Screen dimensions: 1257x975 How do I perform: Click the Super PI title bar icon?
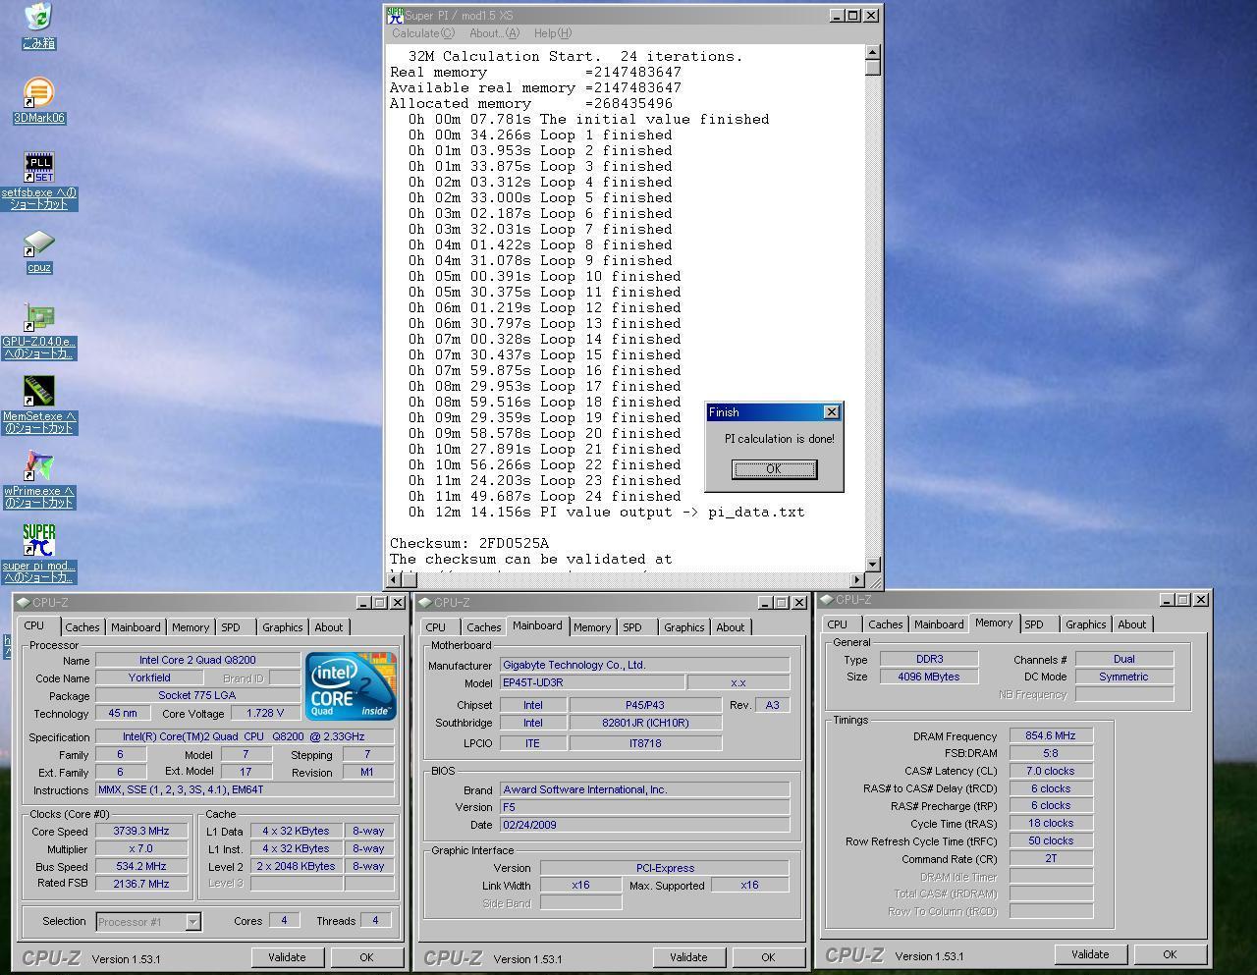click(395, 15)
